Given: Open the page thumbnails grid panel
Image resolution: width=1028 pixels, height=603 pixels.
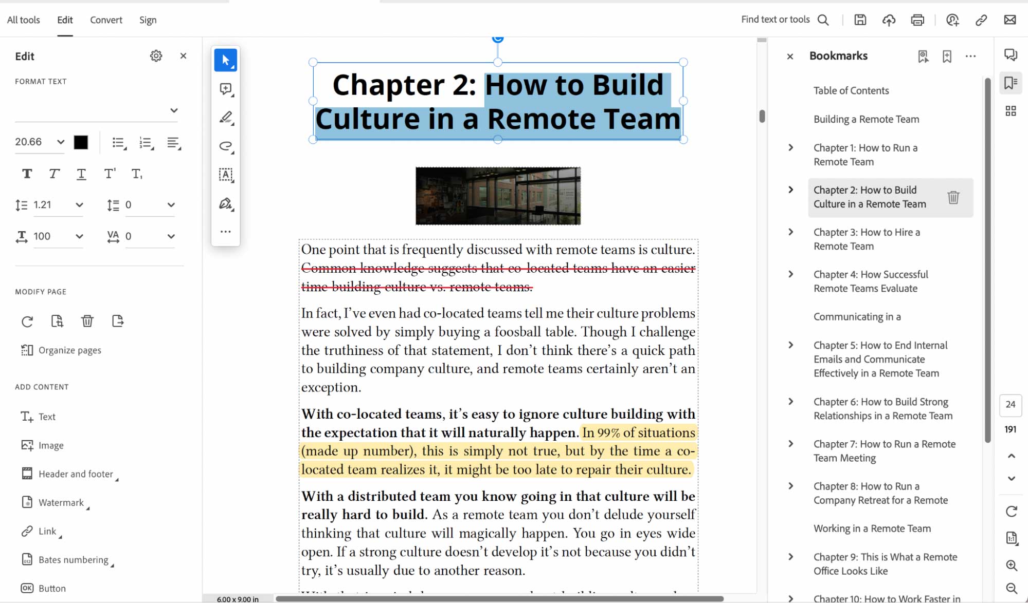Looking at the screenshot, I should [1011, 111].
